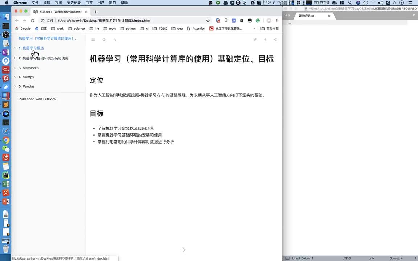Reload the current page
The height and width of the screenshot is (261, 418).
33,21
